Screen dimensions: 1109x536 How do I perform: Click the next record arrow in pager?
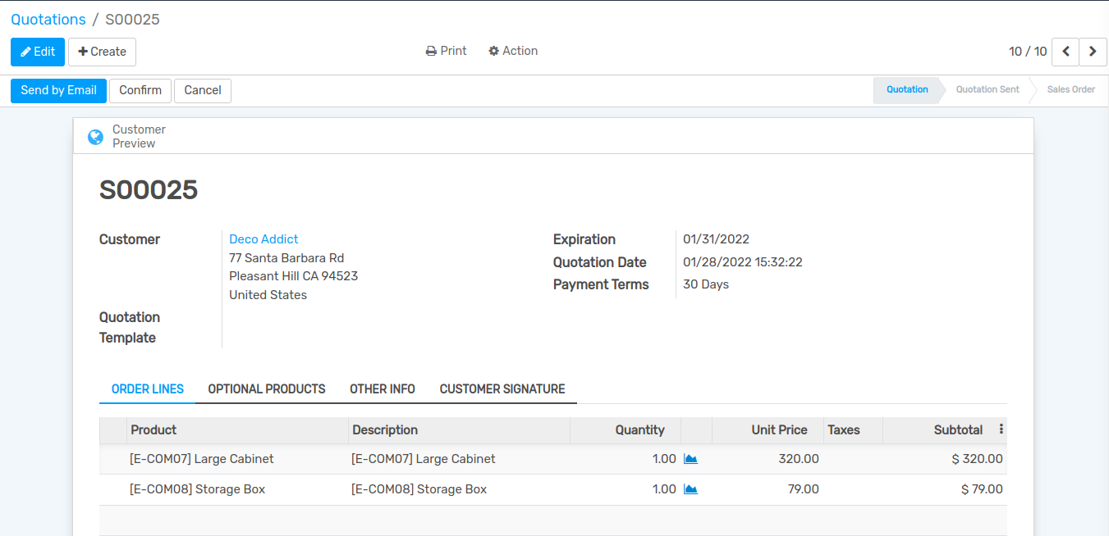1093,52
